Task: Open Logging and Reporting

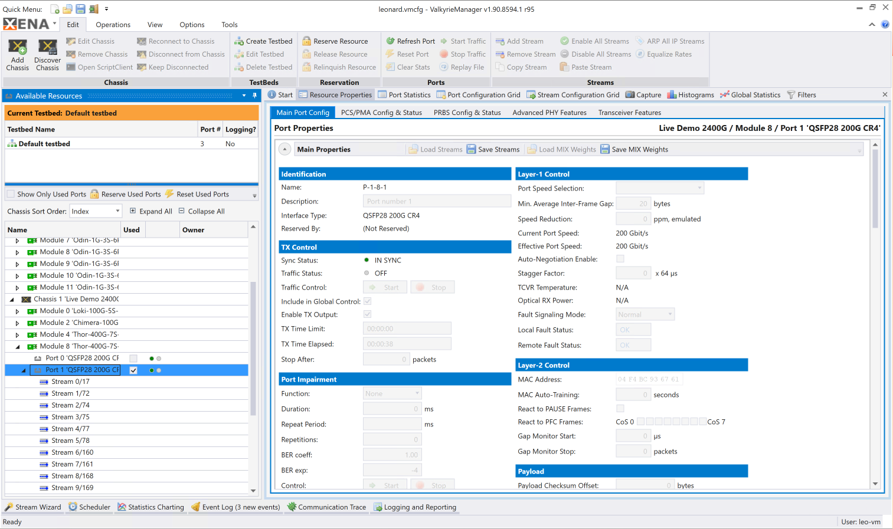Action: 414,507
